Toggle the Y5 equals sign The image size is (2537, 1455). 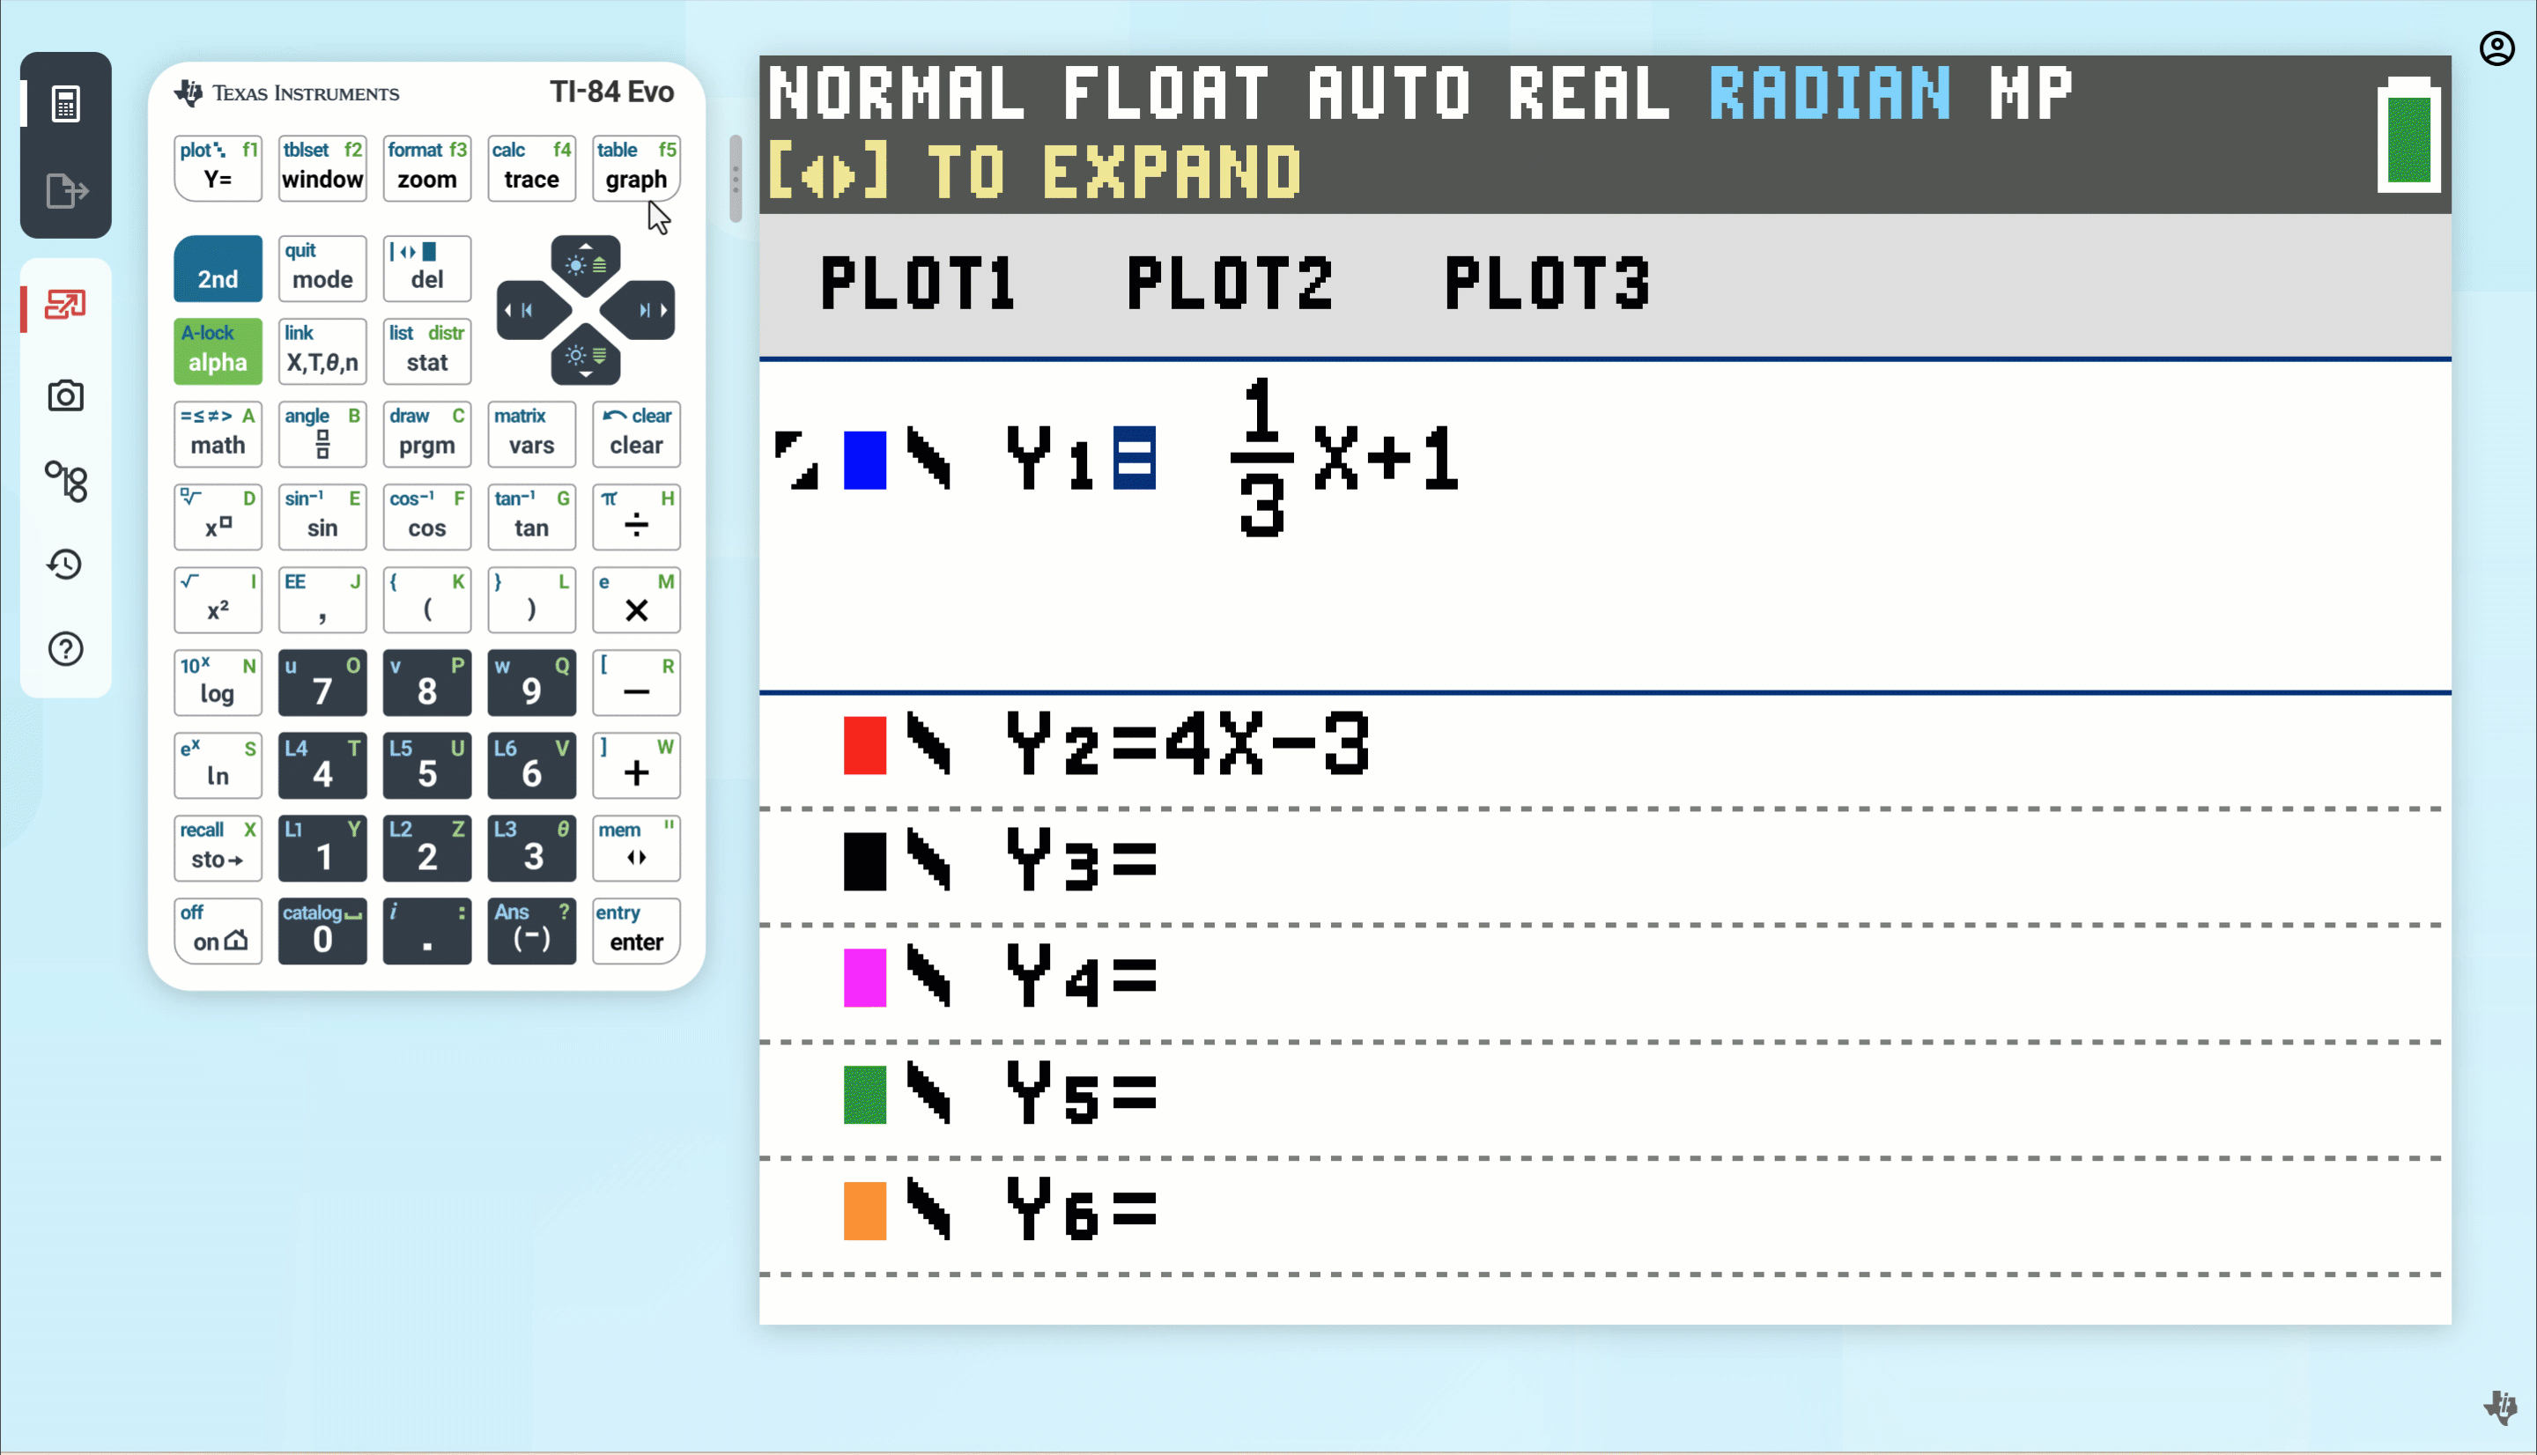click(1134, 1094)
